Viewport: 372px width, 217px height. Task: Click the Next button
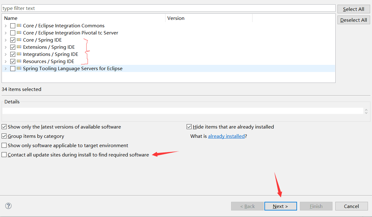click(x=281, y=206)
